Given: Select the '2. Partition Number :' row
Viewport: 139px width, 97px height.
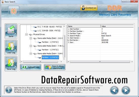Looking at the screenshot, I should click(100, 31).
